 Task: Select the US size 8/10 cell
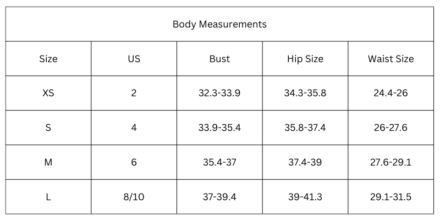[x=134, y=196]
